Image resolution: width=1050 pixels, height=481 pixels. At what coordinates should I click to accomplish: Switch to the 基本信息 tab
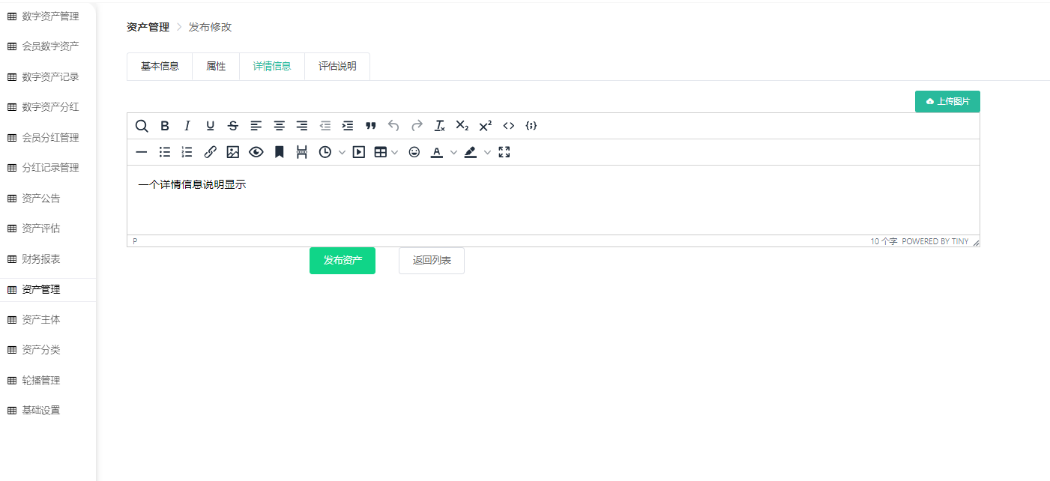click(160, 66)
